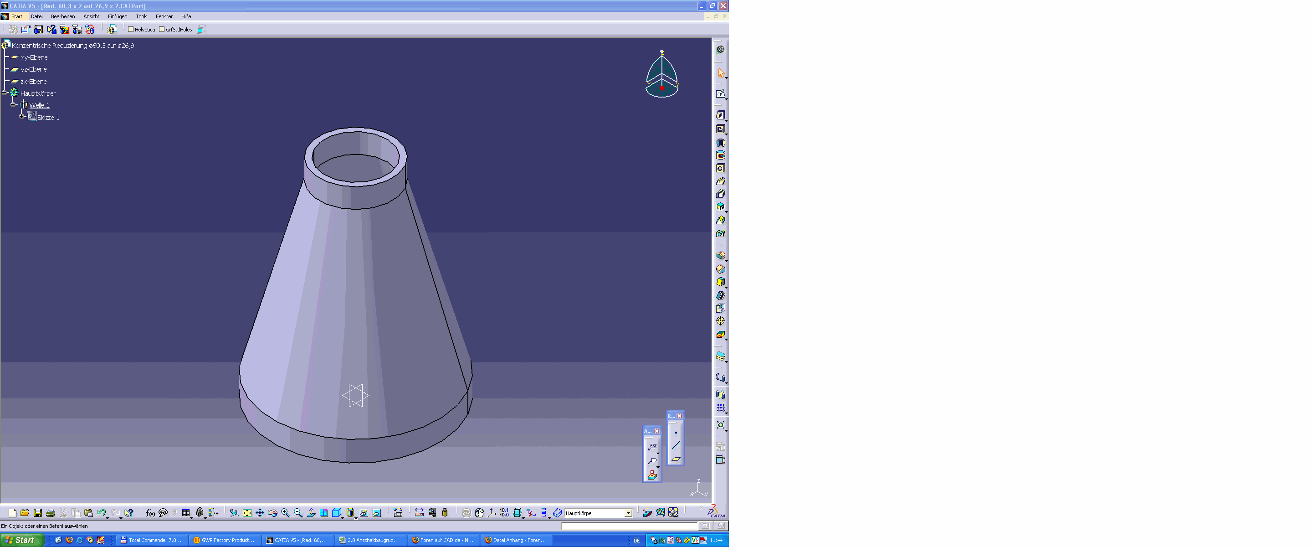Click the What's This help cursor icon
The height and width of the screenshot is (547, 1312).
[129, 513]
